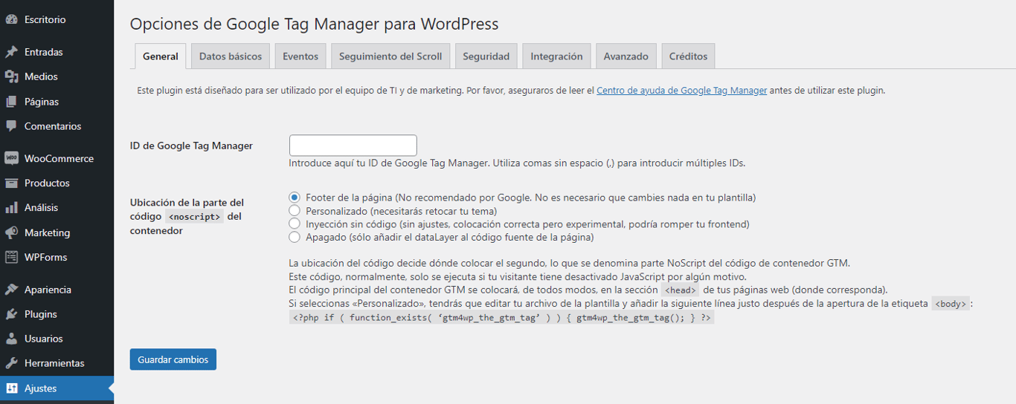This screenshot has height=404, width=1016.
Task: Open the Eventos tab
Action: 300,56
